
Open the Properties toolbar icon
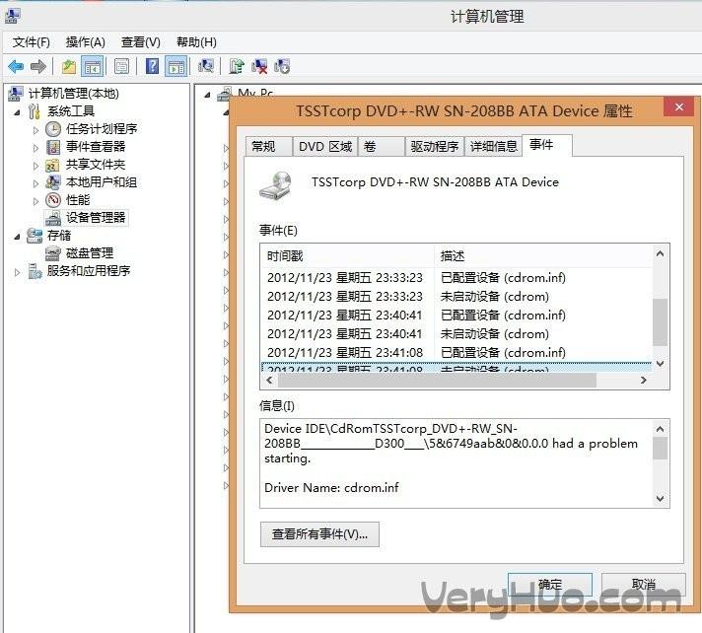coord(121,67)
